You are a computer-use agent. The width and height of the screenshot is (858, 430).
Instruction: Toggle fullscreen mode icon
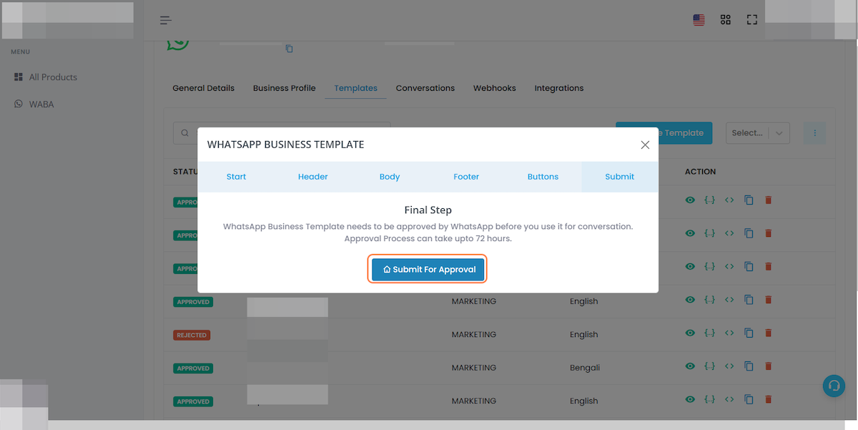[752, 20]
